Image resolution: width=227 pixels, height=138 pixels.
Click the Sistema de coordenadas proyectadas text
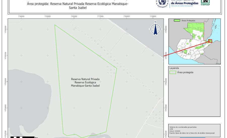pyautogui.click(x=183, y=127)
